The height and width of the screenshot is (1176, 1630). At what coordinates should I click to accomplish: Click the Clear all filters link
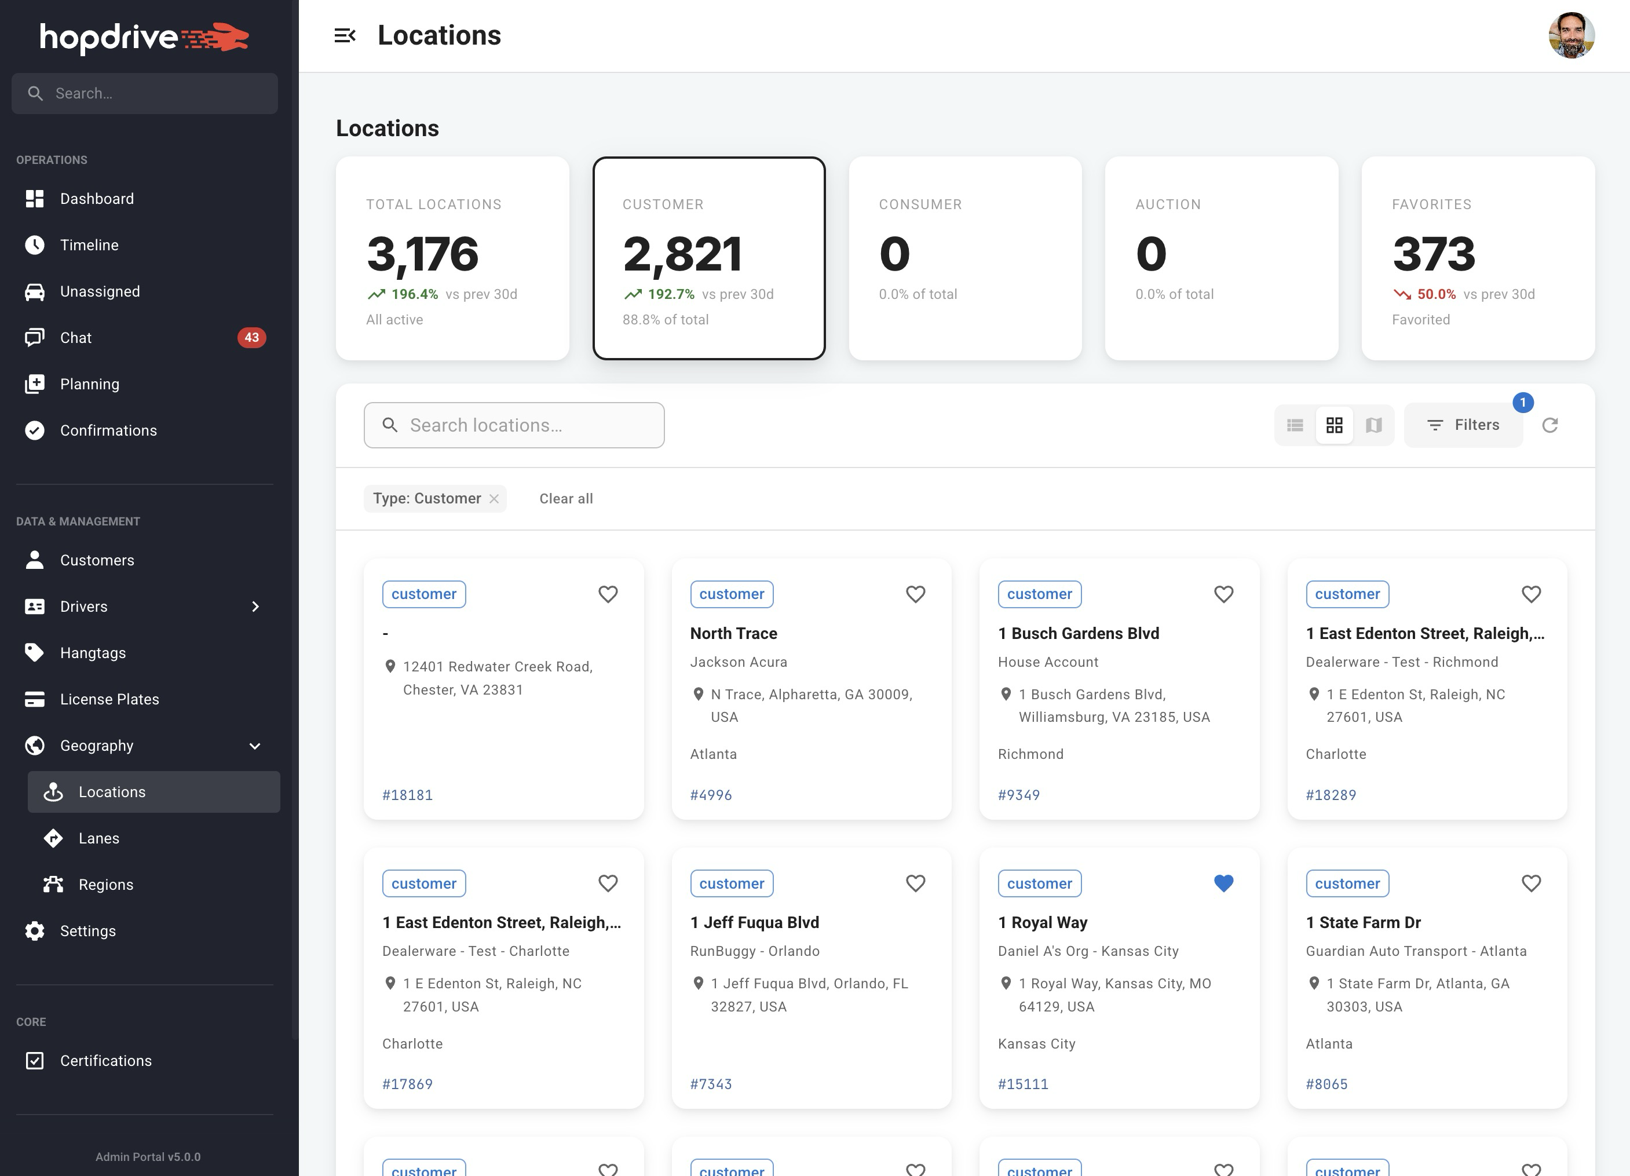click(565, 499)
